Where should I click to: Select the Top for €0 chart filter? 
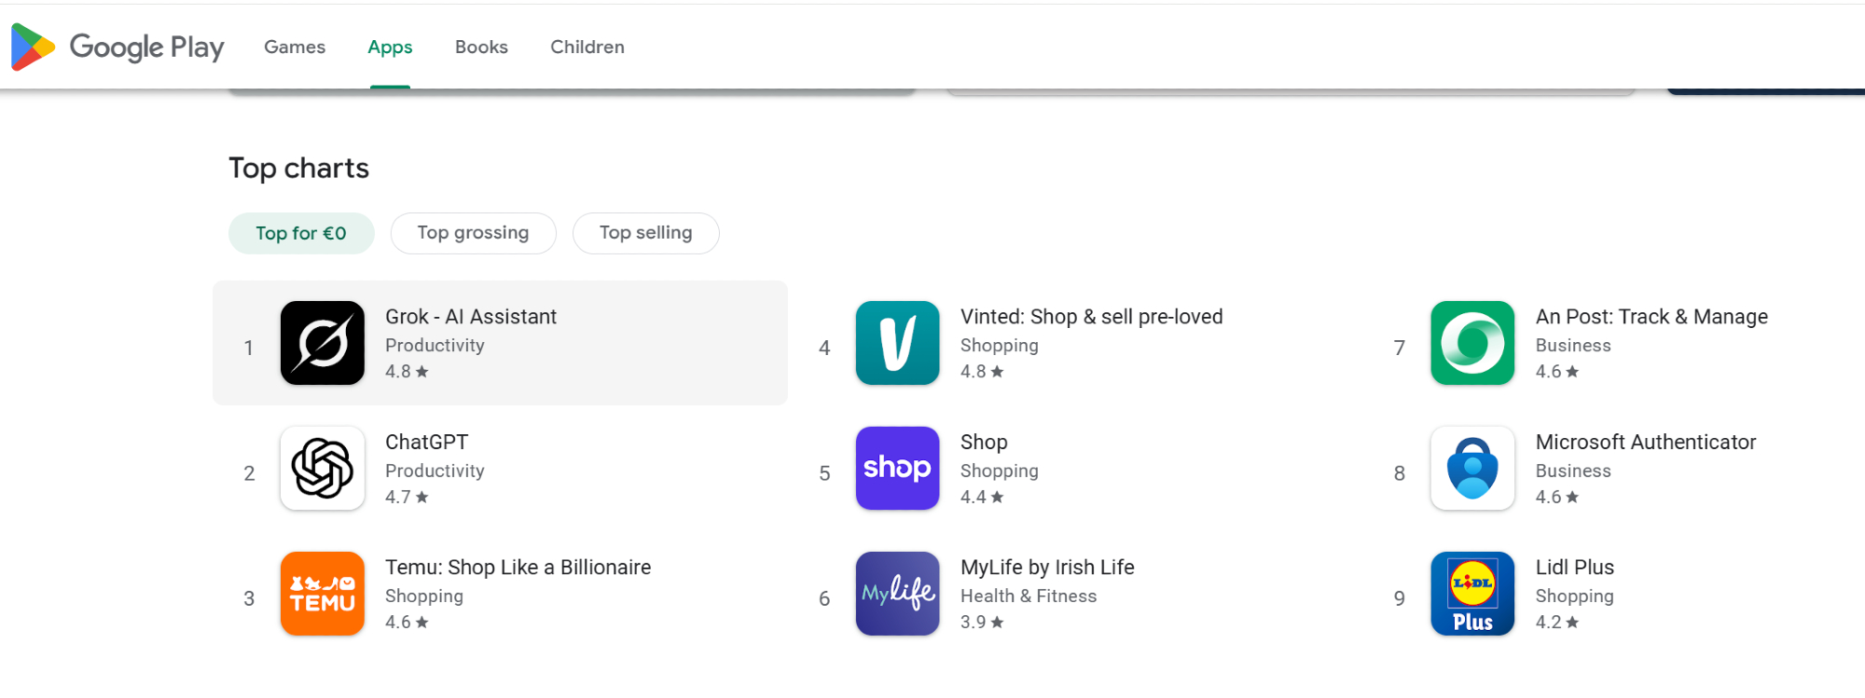(301, 233)
